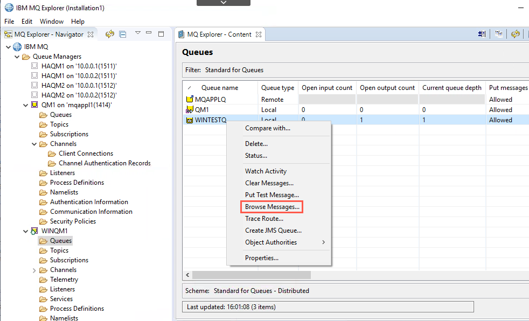Select Subscriptions under WINQM1
Screen dimensions: 529x321
69,260
